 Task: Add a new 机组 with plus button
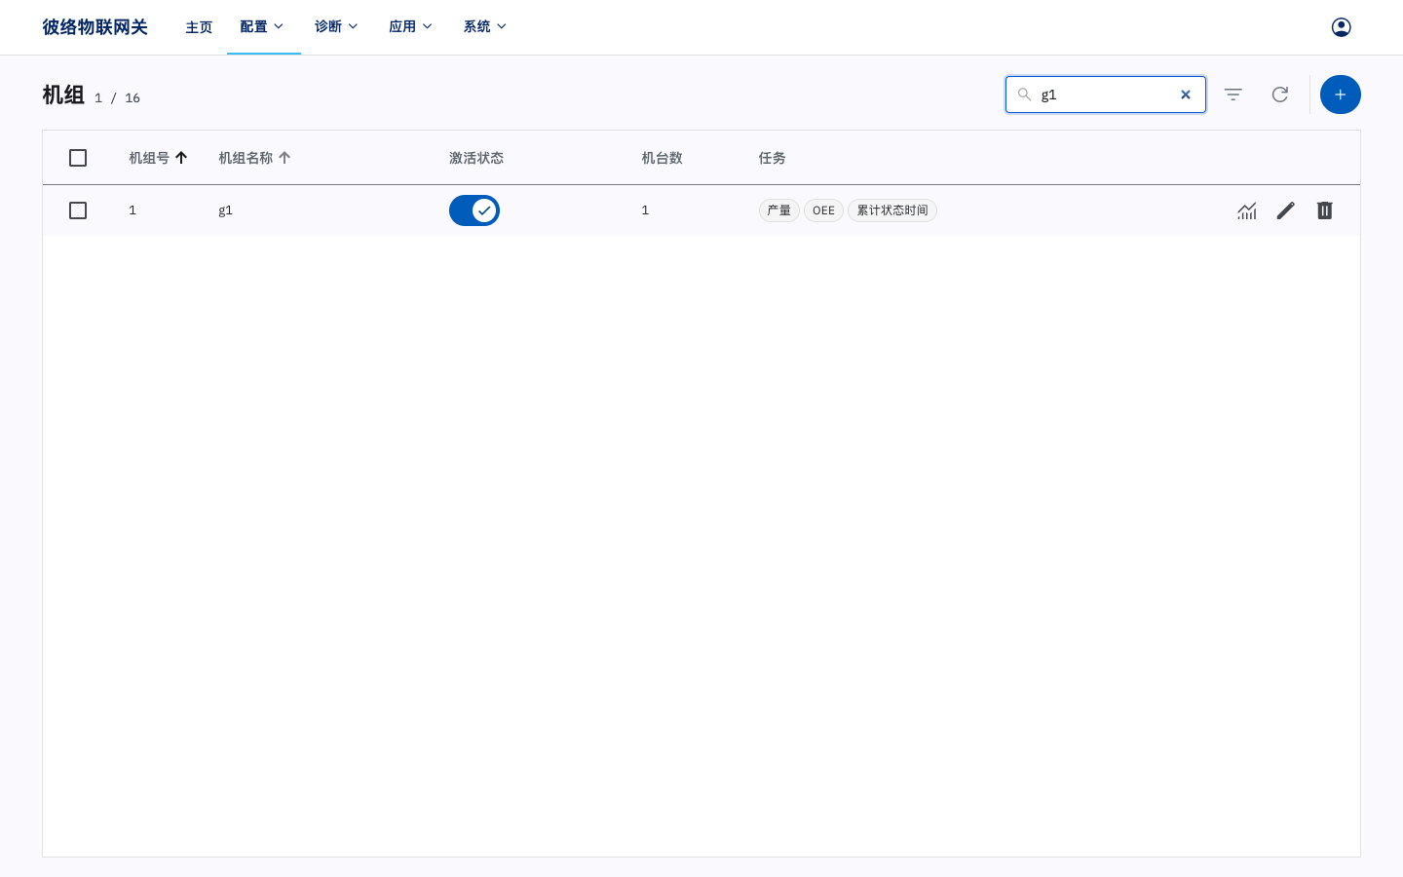coord(1341,95)
